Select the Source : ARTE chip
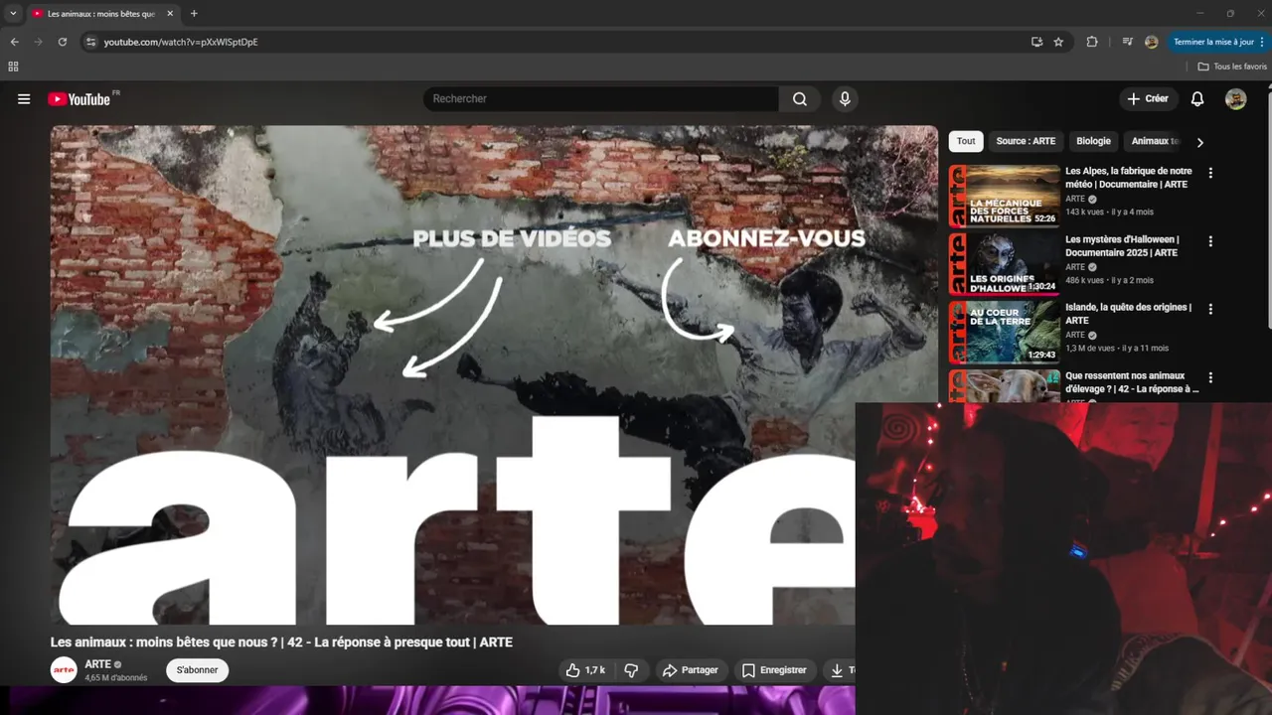 point(1026,141)
